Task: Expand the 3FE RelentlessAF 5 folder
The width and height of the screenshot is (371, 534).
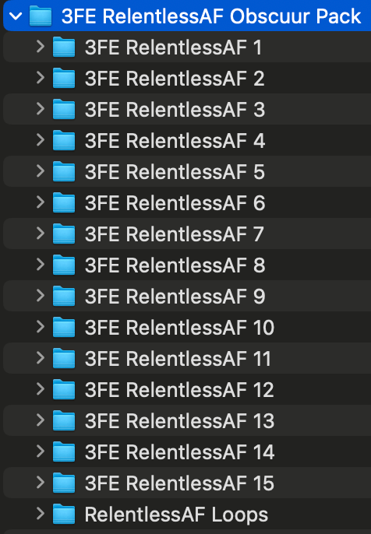Action: pos(41,171)
